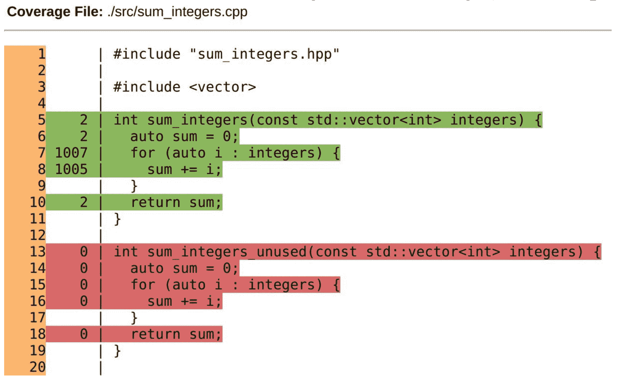Click line number 20 in the gutter
This screenshot has height=379, width=632.
click(x=38, y=367)
